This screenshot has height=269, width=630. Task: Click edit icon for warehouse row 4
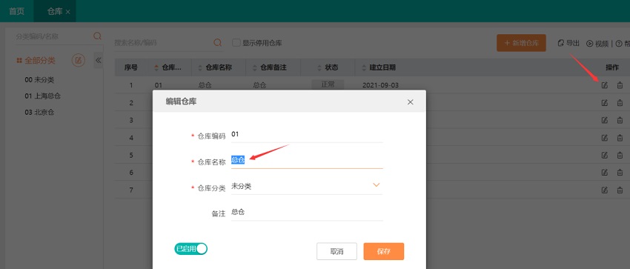[604, 138]
